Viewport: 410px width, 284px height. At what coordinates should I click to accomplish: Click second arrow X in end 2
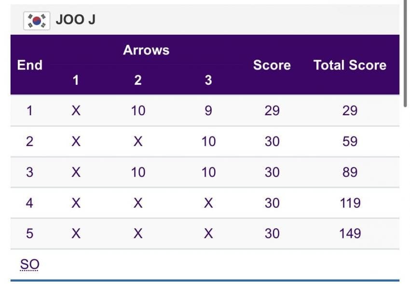pos(138,142)
